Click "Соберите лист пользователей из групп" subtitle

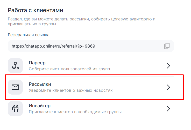[x=69, y=69]
